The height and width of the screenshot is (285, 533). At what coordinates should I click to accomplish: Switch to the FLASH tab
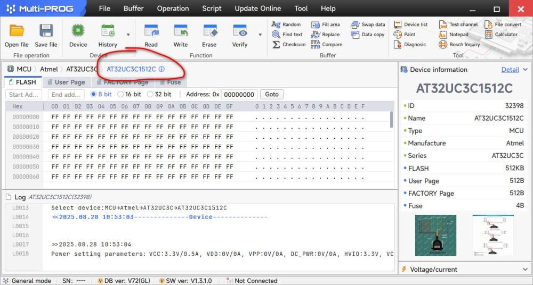[23, 82]
